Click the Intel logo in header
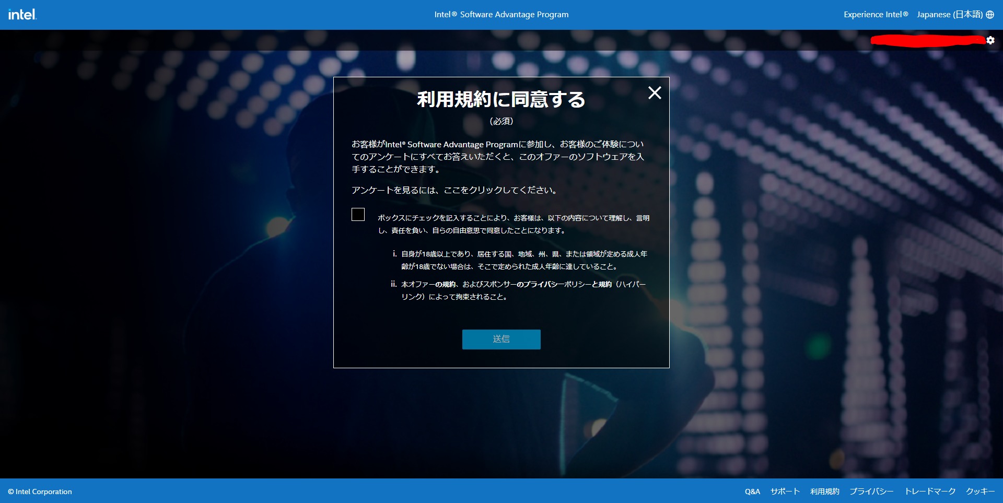 click(22, 15)
